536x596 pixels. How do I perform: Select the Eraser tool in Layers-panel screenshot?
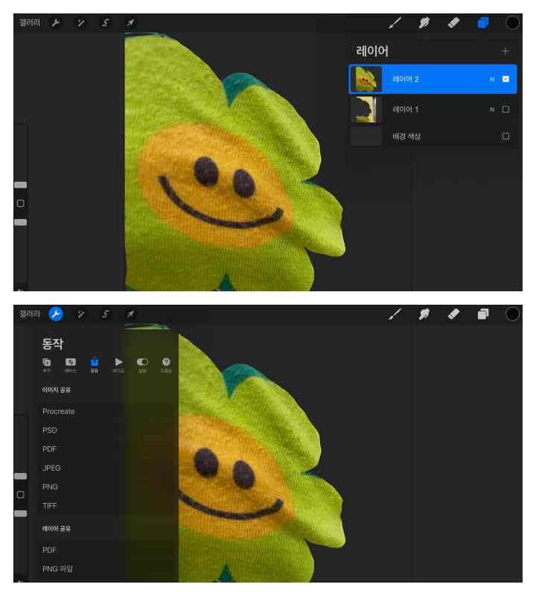453,23
